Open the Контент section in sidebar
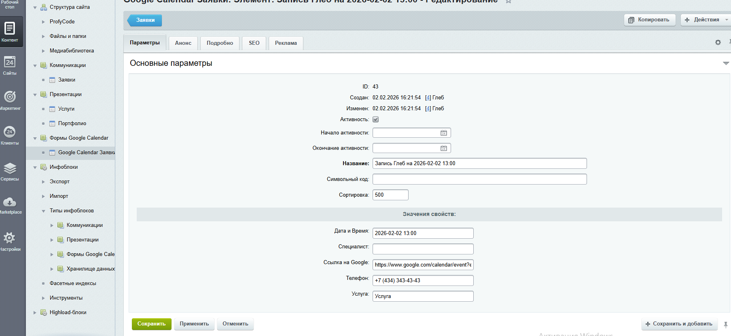This screenshot has height=336, width=731. (10, 31)
